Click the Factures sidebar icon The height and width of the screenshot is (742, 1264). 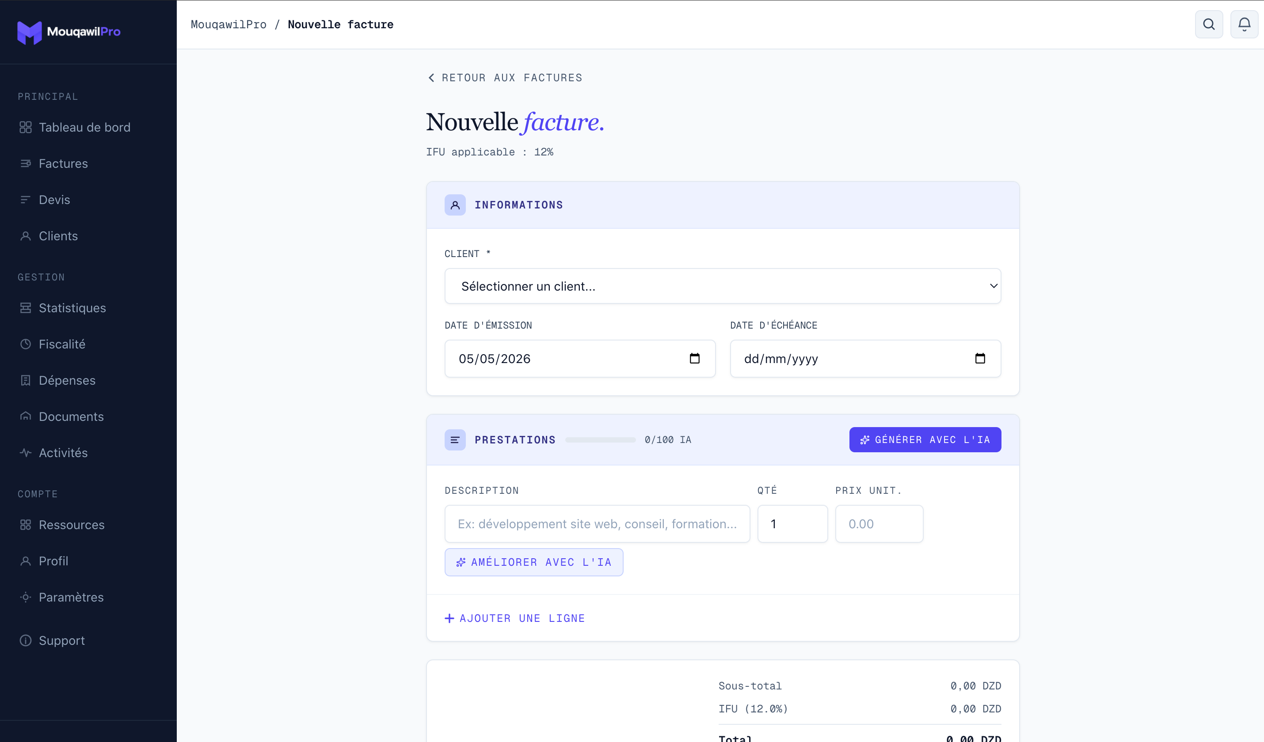(x=26, y=163)
